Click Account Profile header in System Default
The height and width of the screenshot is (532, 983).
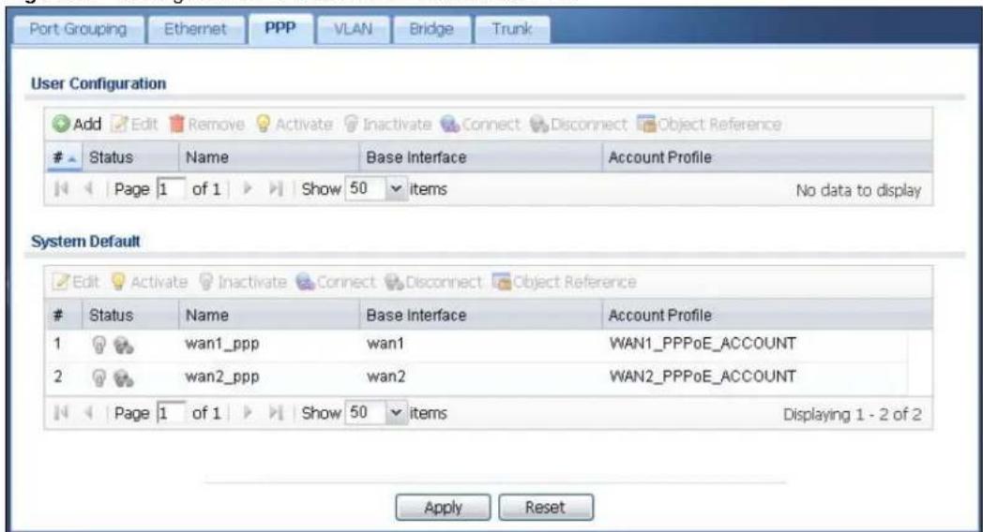pos(767,315)
